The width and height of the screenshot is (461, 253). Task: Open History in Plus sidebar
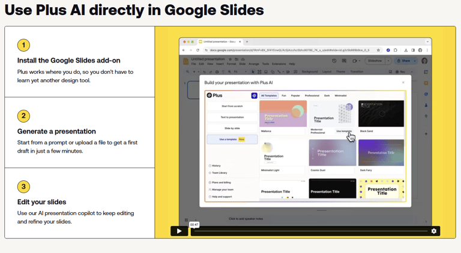214,166
